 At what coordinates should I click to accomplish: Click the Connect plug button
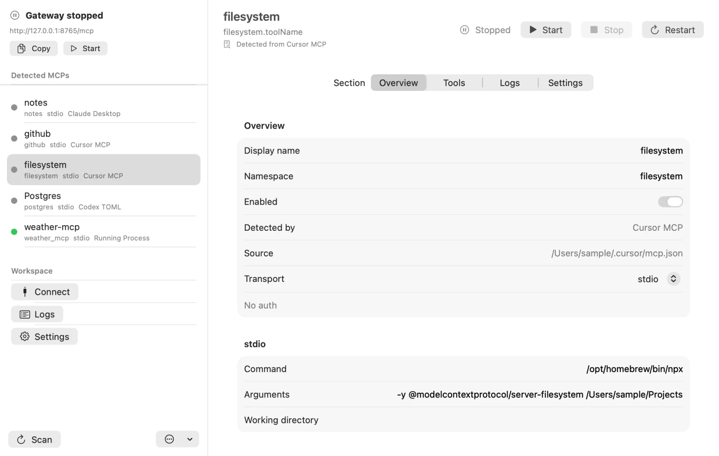(x=45, y=292)
